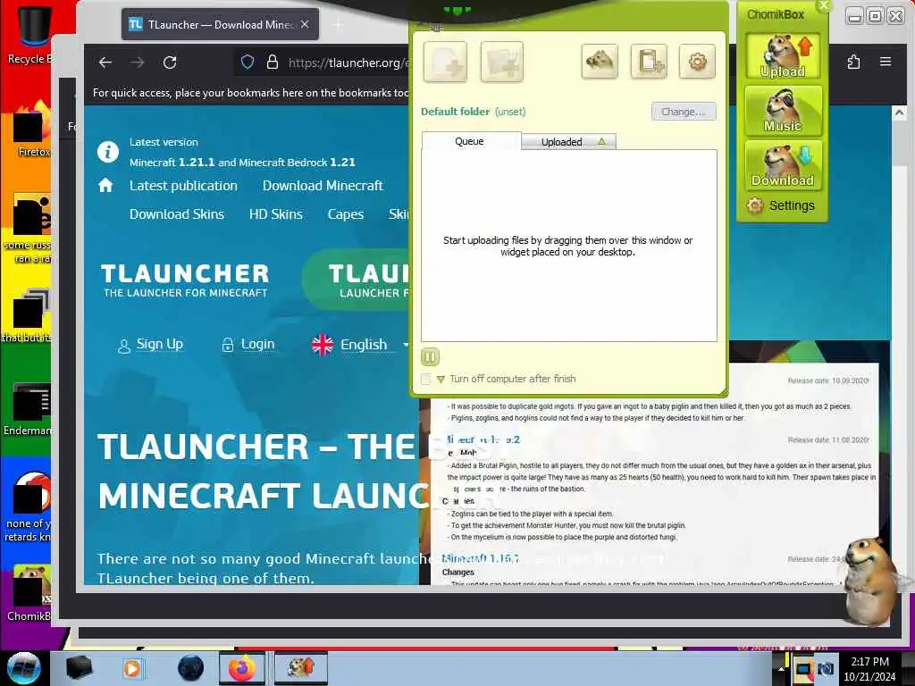Screen dimensions: 915x686
Task: Pause the upload queue
Action: 430,356
